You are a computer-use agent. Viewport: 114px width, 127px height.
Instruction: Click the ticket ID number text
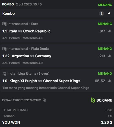tap(27, 100)
